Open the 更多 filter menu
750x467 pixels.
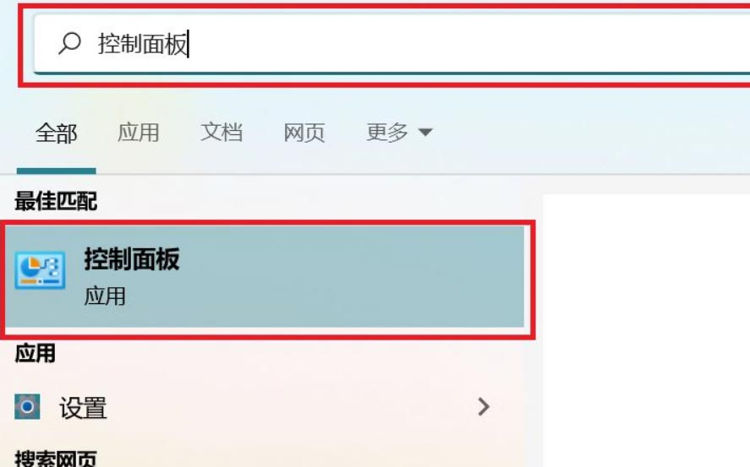(x=399, y=133)
